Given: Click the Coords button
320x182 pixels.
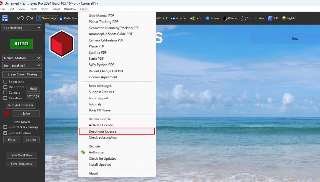Looking at the screenshot, I should pos(31,140).
